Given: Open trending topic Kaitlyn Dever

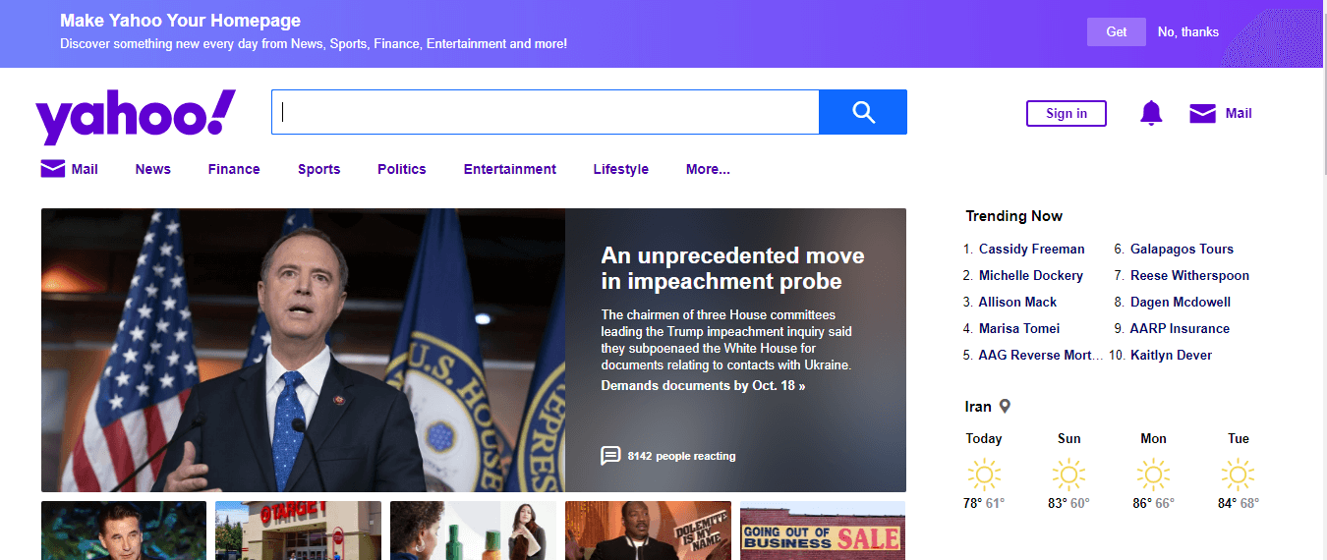Looking at the screenshot, I should coord(1172,355).
